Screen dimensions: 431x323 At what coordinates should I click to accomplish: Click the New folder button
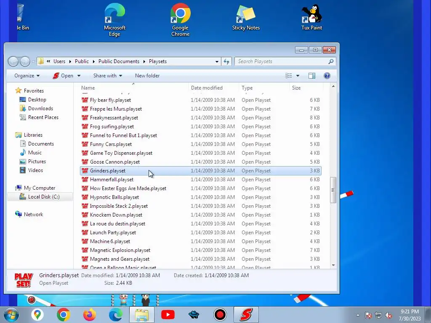click(x=147, y=76)
